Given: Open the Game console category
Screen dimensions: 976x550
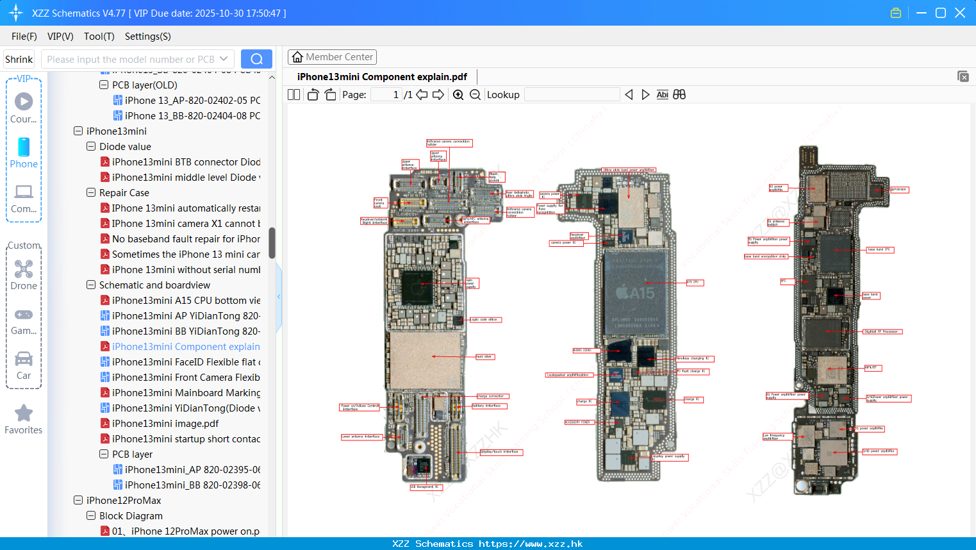Looking at the screenshot, I should pos(24,321).
